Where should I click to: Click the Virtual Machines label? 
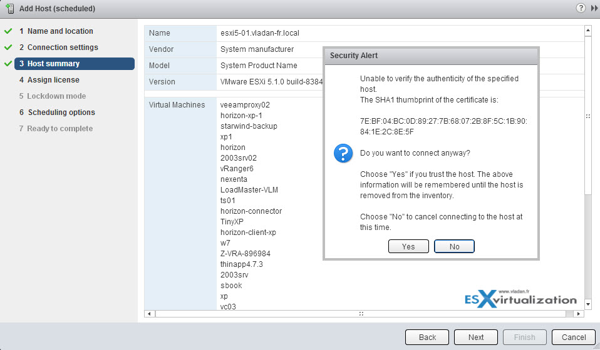pos(177,104)
